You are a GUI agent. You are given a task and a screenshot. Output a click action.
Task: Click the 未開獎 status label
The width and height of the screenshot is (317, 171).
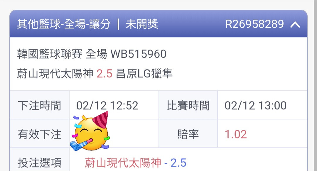coord(142,24)
